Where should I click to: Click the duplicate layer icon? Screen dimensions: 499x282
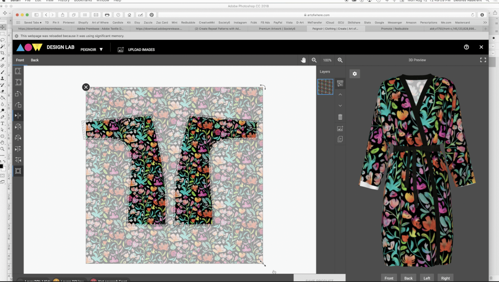coord(340,139)
